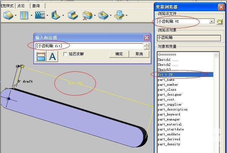Click the 取消 button

[x=139, y=54]
